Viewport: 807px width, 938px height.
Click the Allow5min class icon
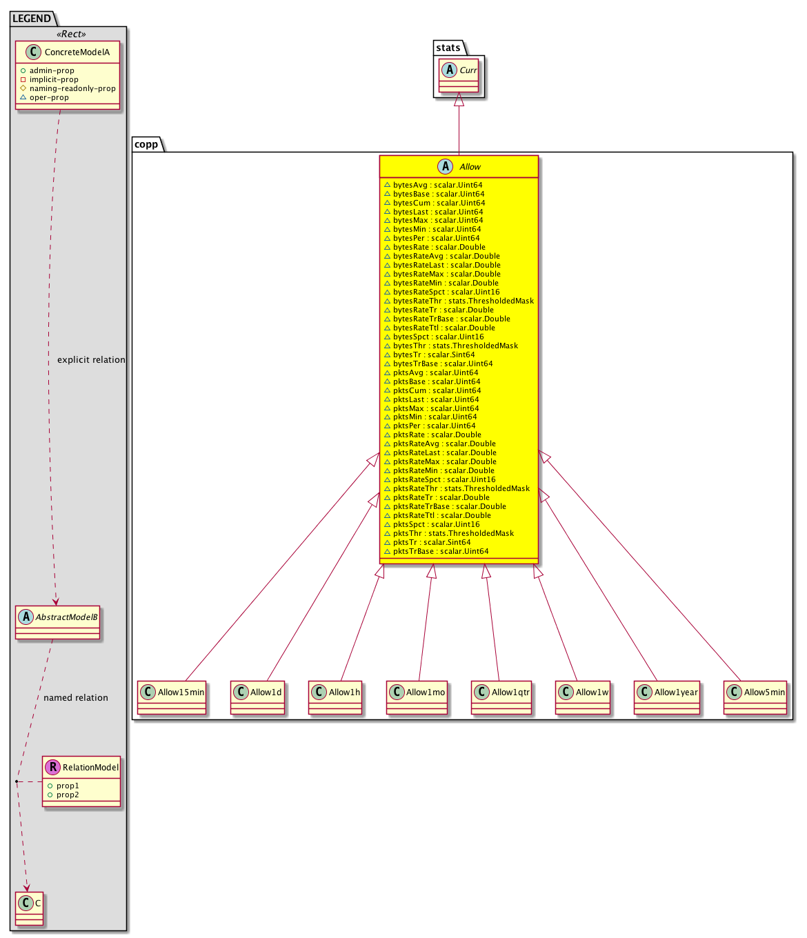[734, 692]
